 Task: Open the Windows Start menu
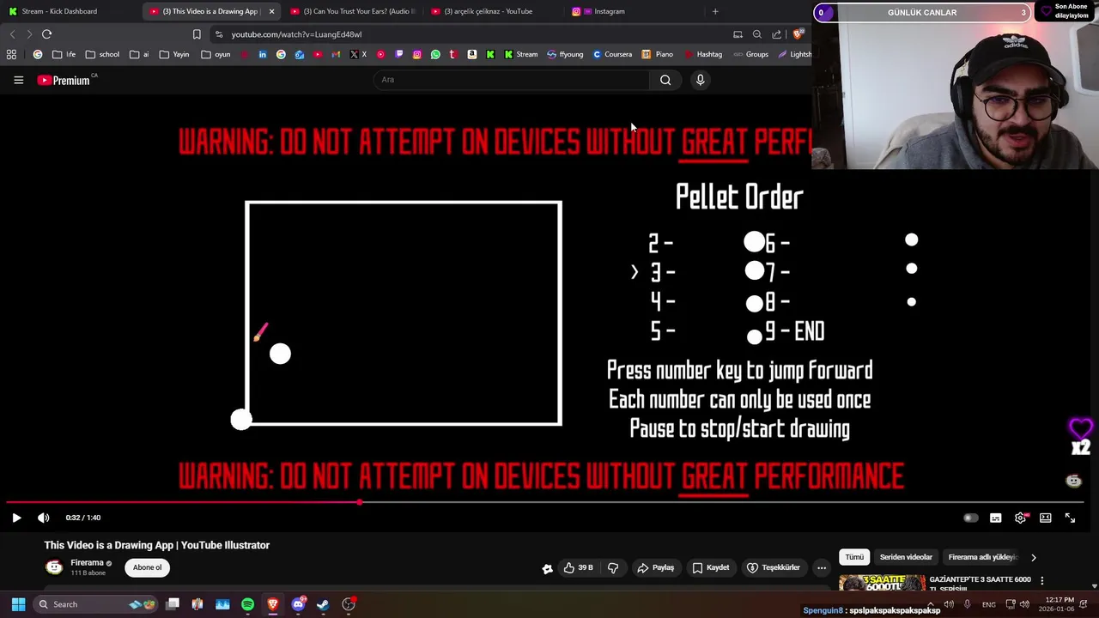coord(18,604)
